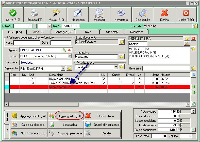200x142 pixels.
Task: Open folder icon next to Causale field
Action: tap(195, 26)
